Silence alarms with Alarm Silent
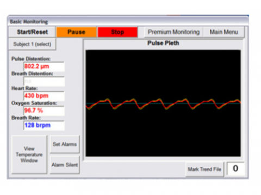This screenshot has width=261, height=195. [x=65, y=165]
